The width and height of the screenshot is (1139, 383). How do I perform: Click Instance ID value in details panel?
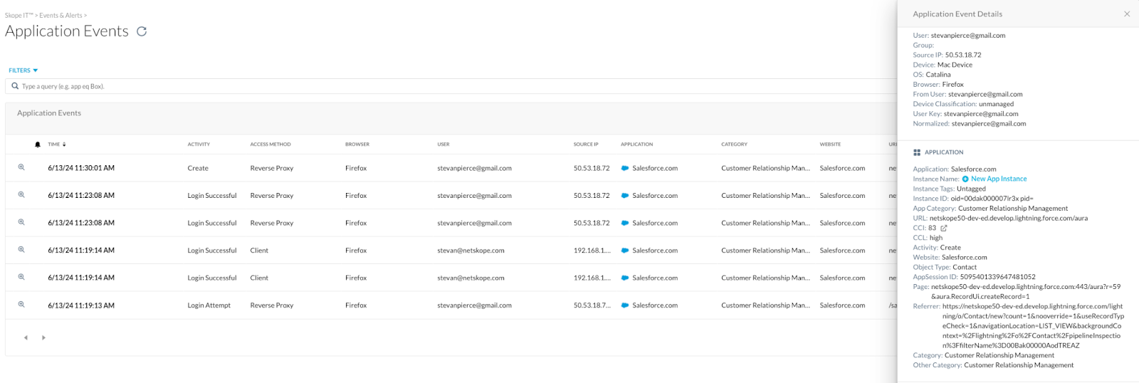[992, 199]
